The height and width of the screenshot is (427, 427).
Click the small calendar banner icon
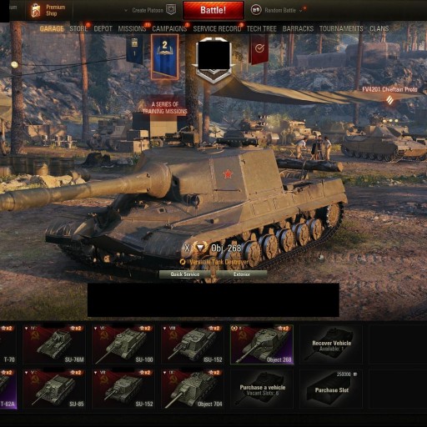(x=134, y=49)
